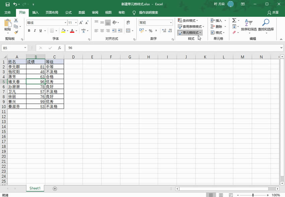Click the Comma Style icon
Screen dimensions: 285x197
pos(156,31)
